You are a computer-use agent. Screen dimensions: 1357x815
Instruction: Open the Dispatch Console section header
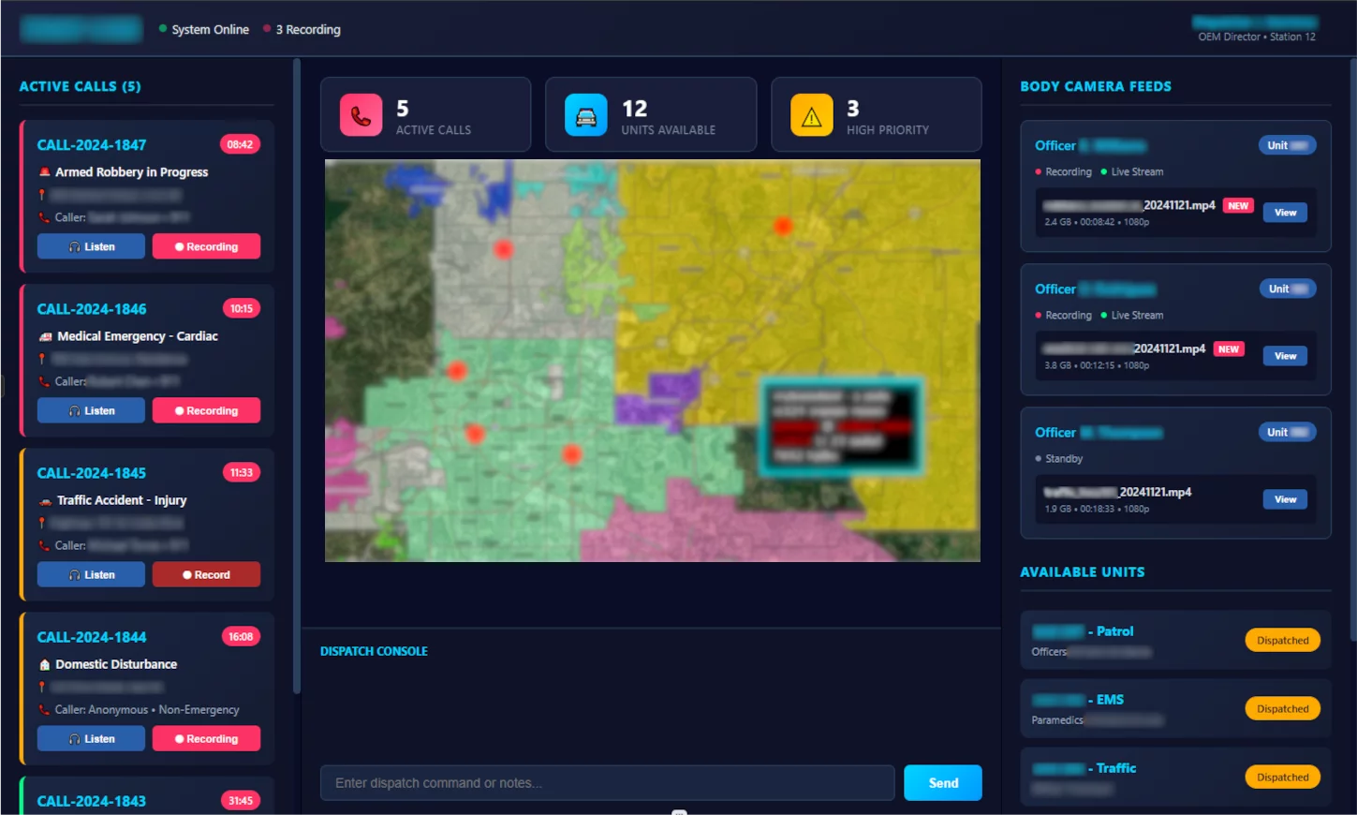coord(374,651)
